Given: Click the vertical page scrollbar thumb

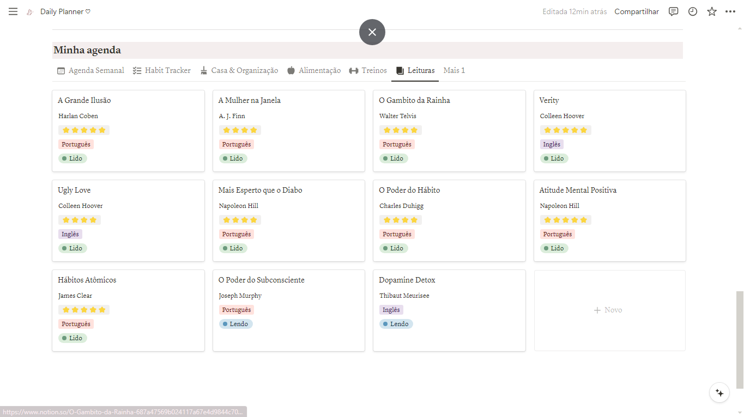Looking at the screenshot, I should pyautogui.click(x=740, y=340).
